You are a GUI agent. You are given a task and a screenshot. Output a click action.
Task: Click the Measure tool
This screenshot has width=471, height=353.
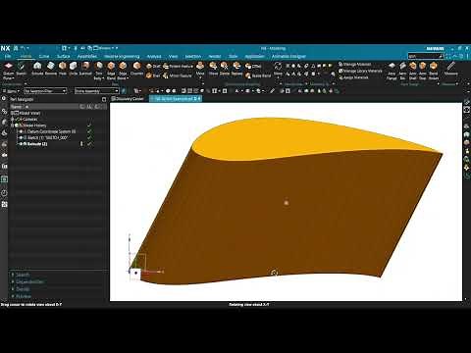451,69
